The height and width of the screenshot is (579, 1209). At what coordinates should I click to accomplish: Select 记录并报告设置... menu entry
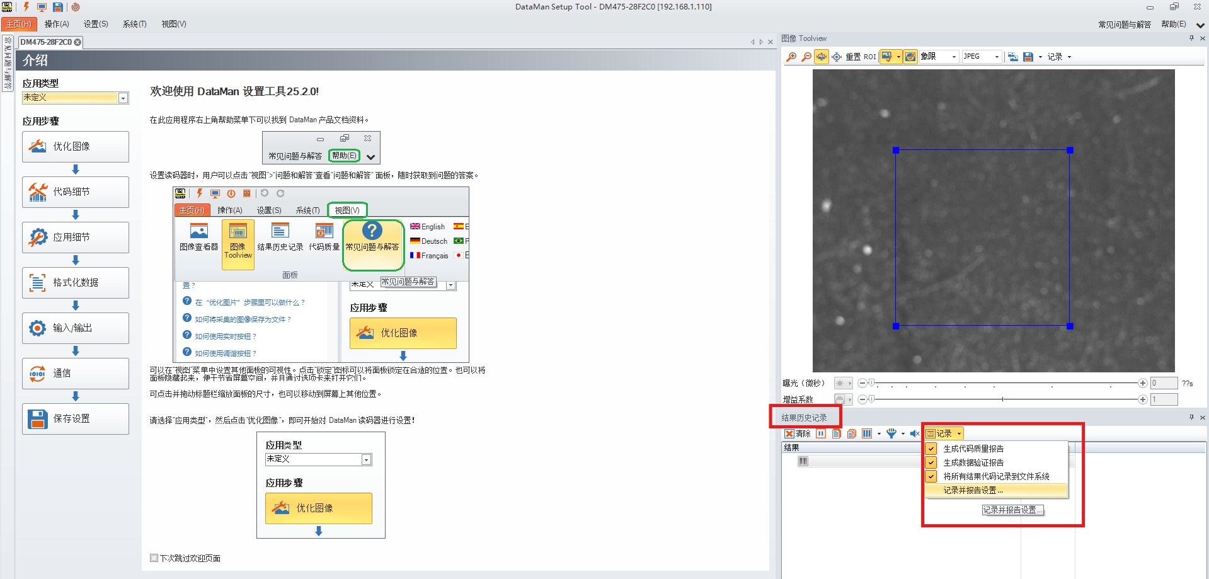(x=996, y=490)
